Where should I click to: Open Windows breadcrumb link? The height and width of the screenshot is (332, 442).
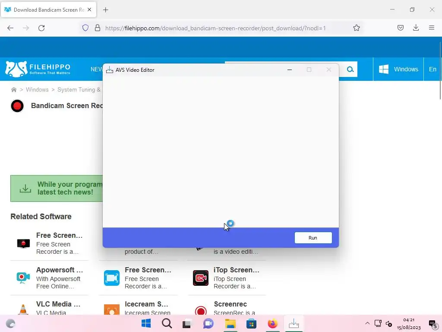pos(37,90)
